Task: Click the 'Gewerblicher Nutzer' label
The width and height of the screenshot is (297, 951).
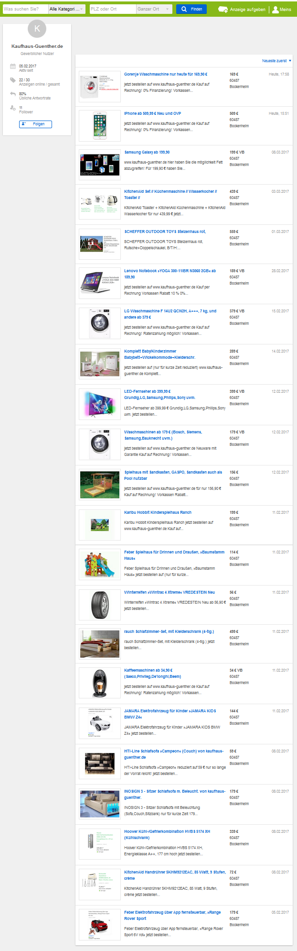Action: (x=37, y=54)
